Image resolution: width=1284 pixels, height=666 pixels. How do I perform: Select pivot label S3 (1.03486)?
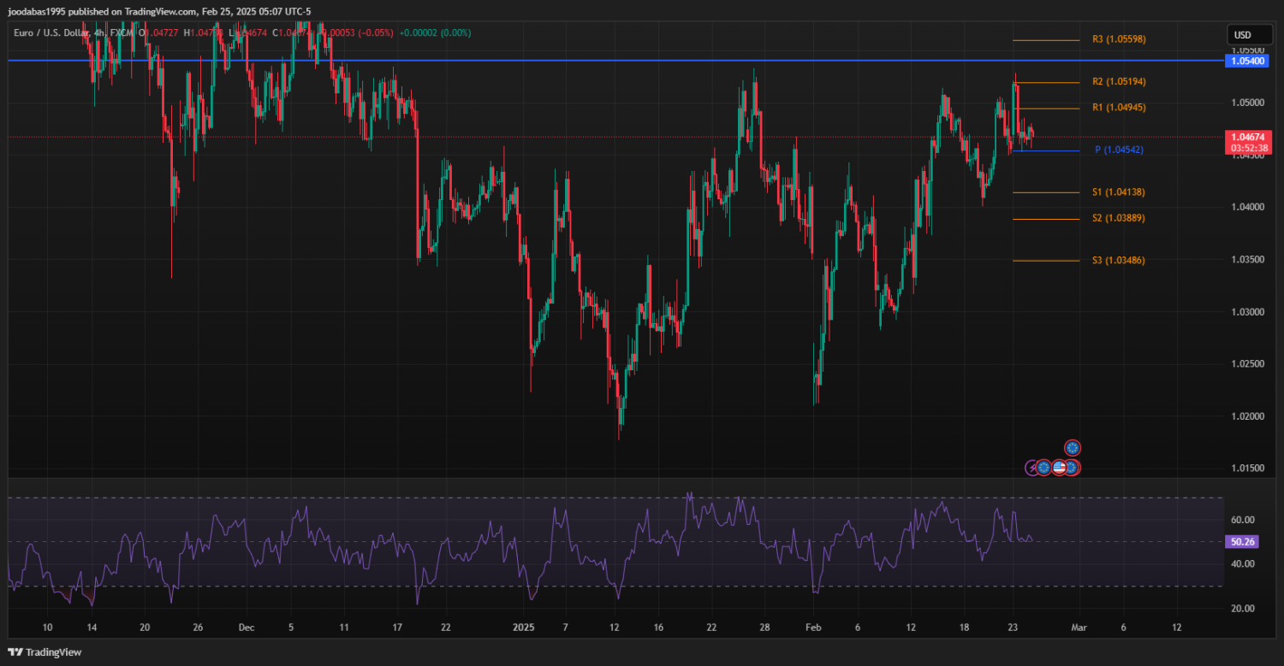pos(1119,260)
